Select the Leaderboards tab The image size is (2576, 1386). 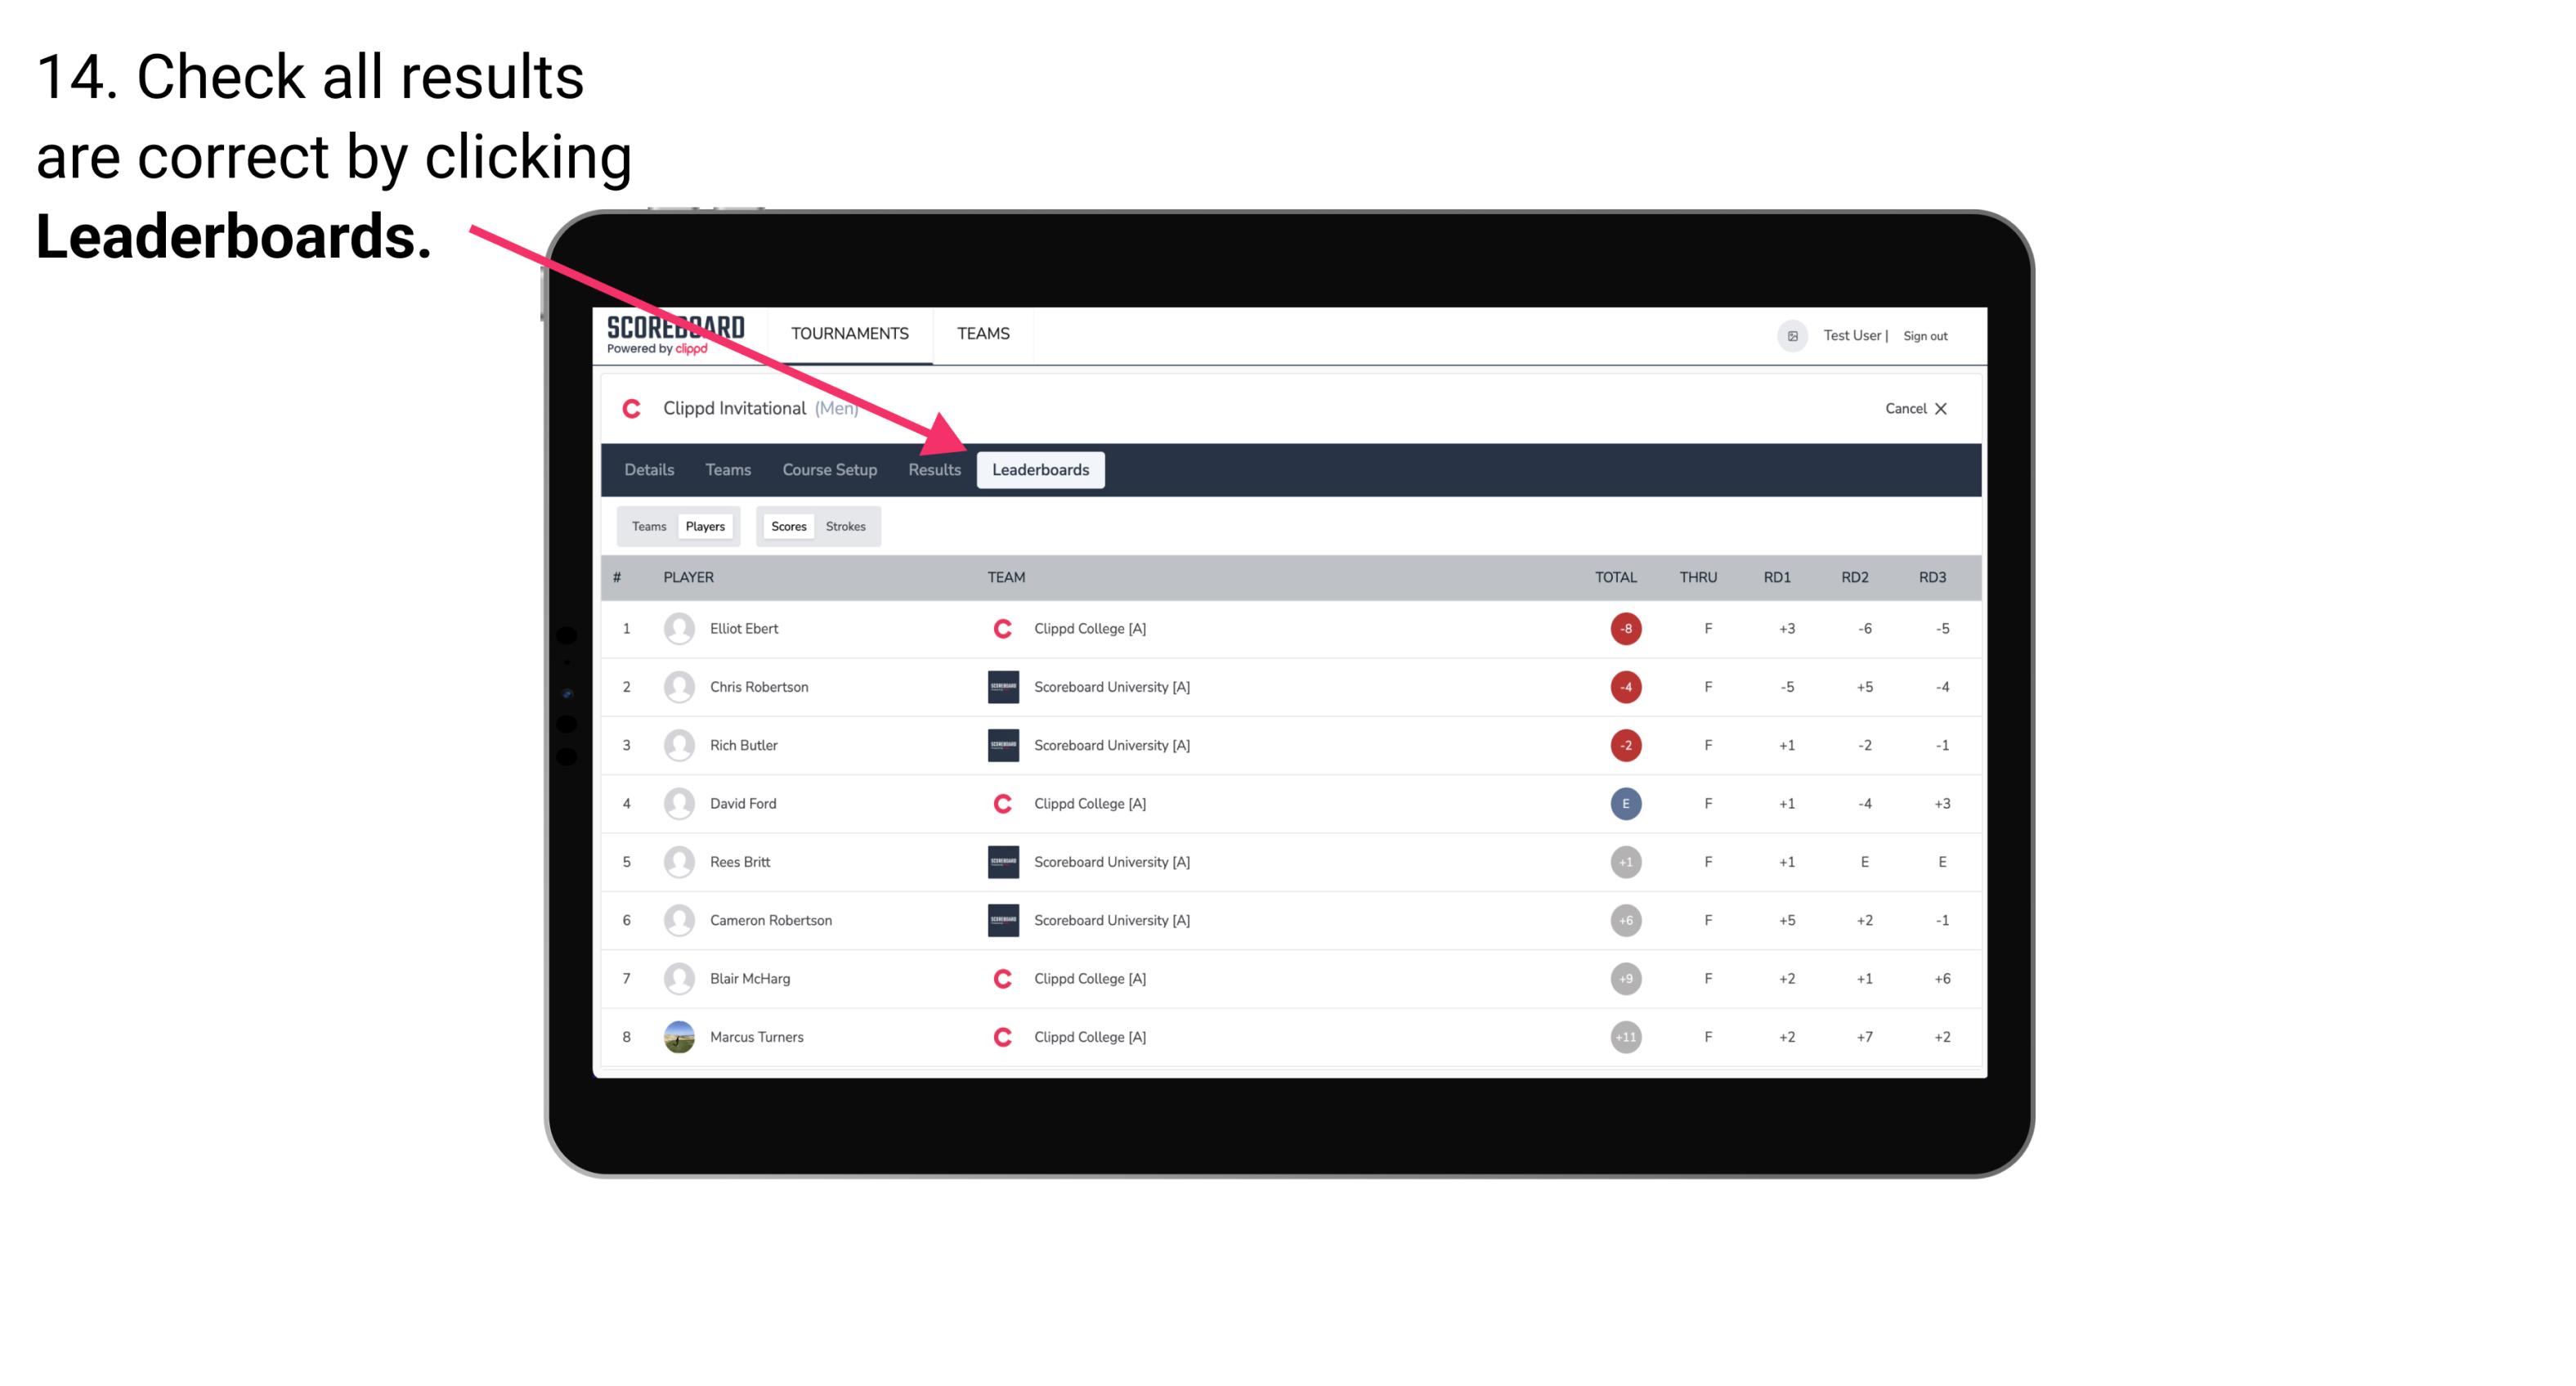click(x=1042, y=469)
